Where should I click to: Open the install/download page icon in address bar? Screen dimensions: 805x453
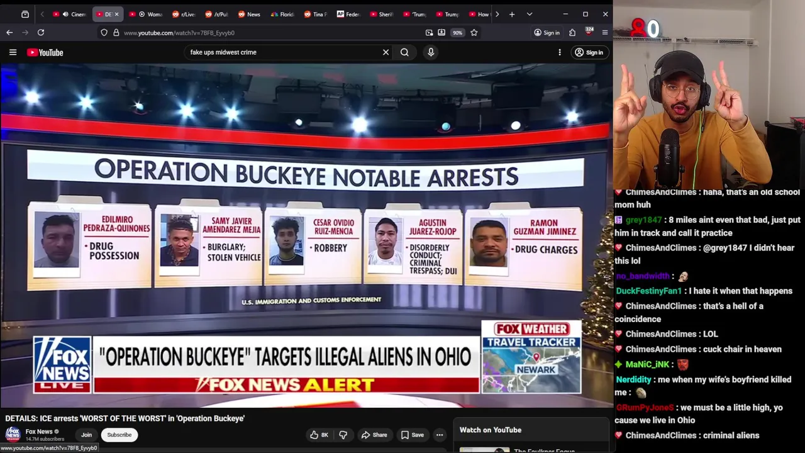441,33
